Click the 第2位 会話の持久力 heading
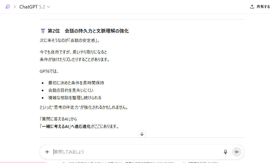Screen dimensions: 270x163 (88, 31)
